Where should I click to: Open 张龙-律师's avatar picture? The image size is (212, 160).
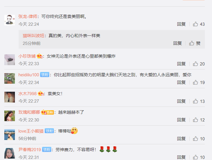click(x=10, y=20)
